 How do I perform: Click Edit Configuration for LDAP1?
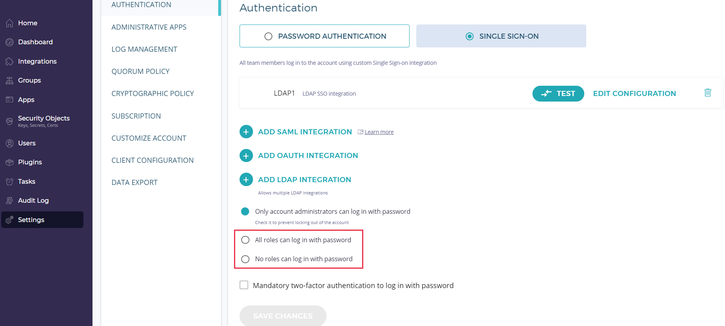pyautogui.click(x=634, y=94)
